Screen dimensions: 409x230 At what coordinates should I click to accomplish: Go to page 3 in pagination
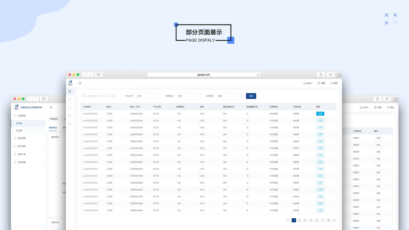coord(305,220)
